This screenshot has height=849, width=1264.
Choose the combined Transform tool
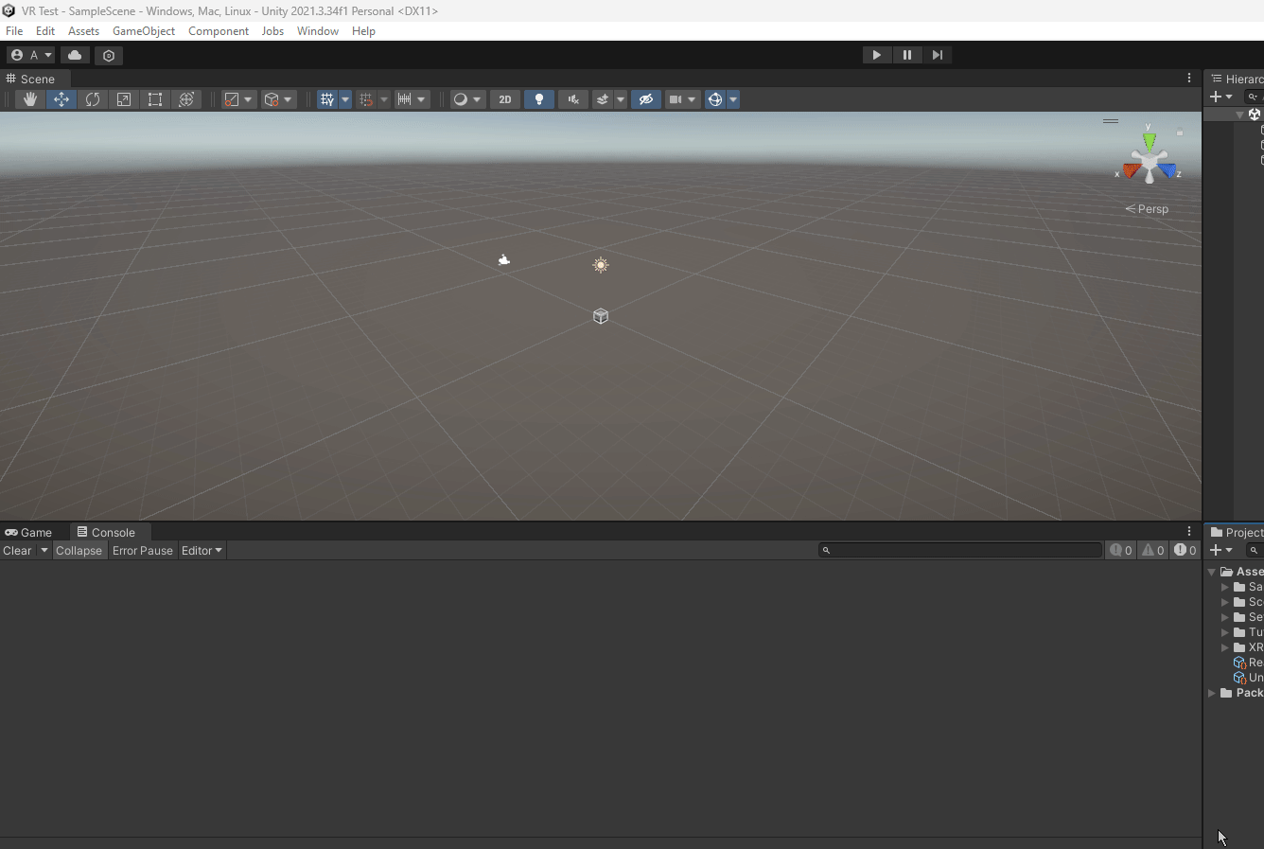tap(185, 98)
